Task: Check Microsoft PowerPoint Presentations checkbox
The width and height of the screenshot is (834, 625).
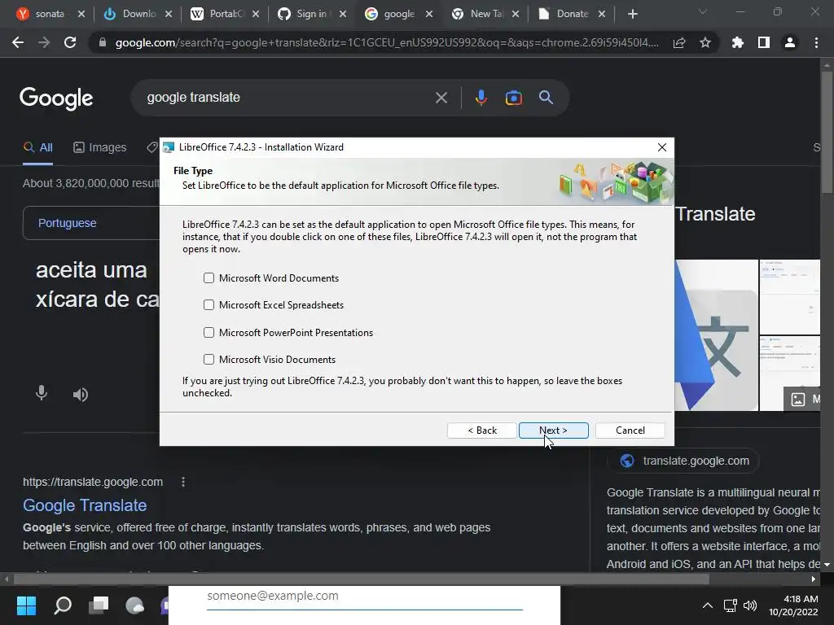Action: tap(208, 333)
